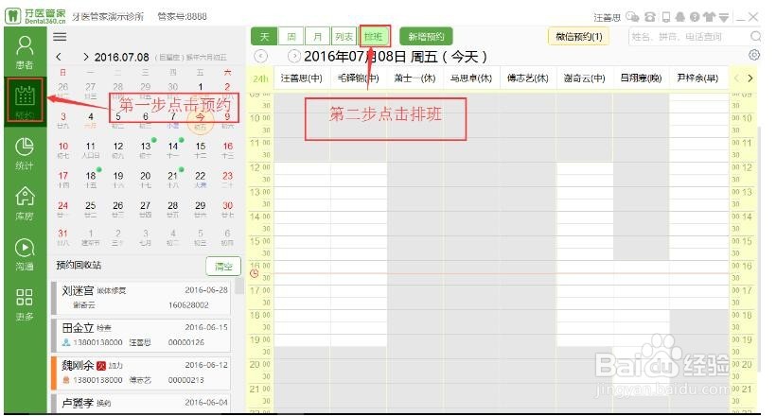Select today 今 in mini calendar
Image resolution: width=776 pixels, height=416 pixels.
[200, 120]
